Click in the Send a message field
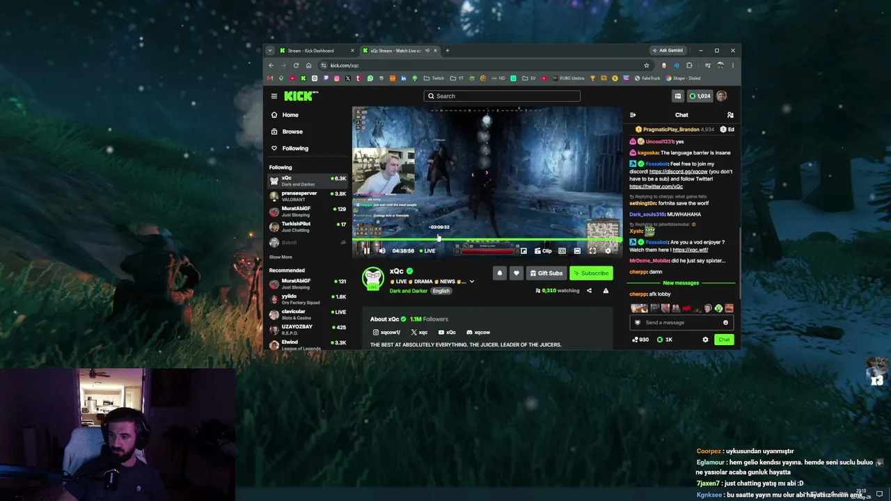 coord(681,323)
